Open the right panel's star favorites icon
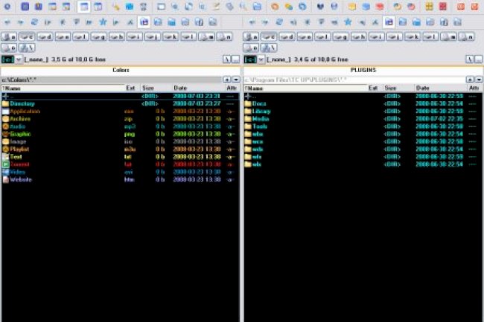Viewport: 484px width, 322px height. click(x=348, y=22)
